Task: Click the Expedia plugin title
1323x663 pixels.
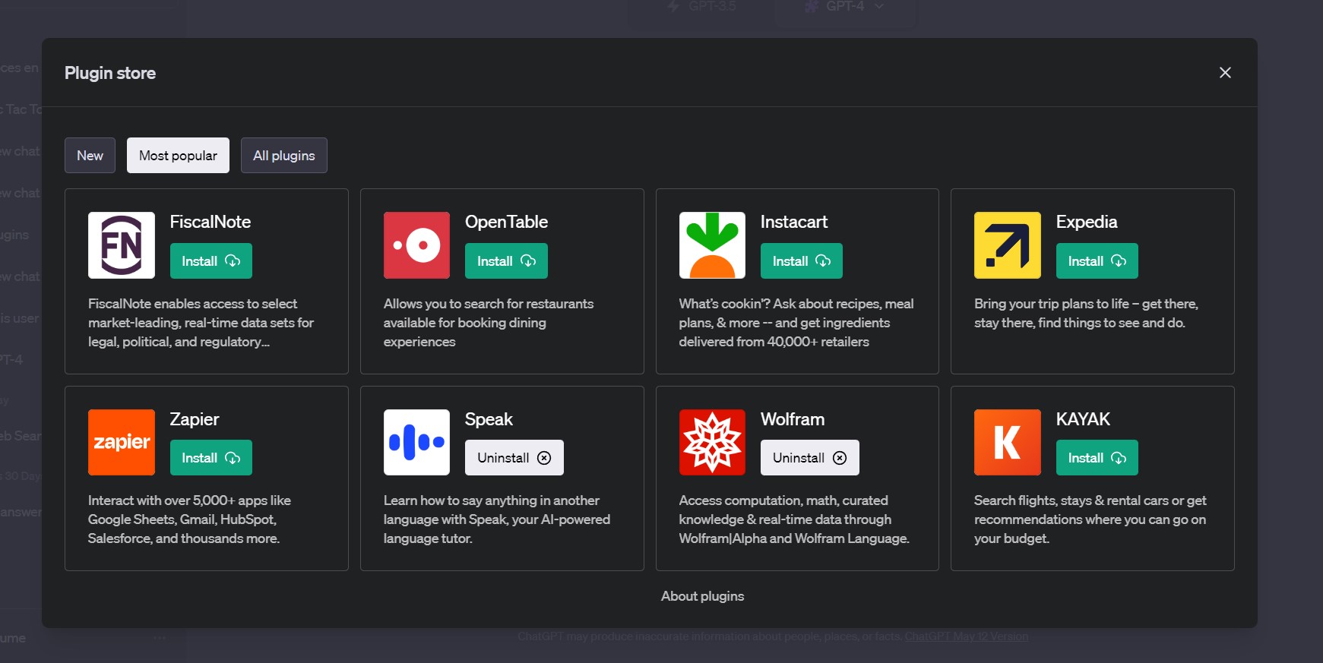Action: tap(1087, 222)
